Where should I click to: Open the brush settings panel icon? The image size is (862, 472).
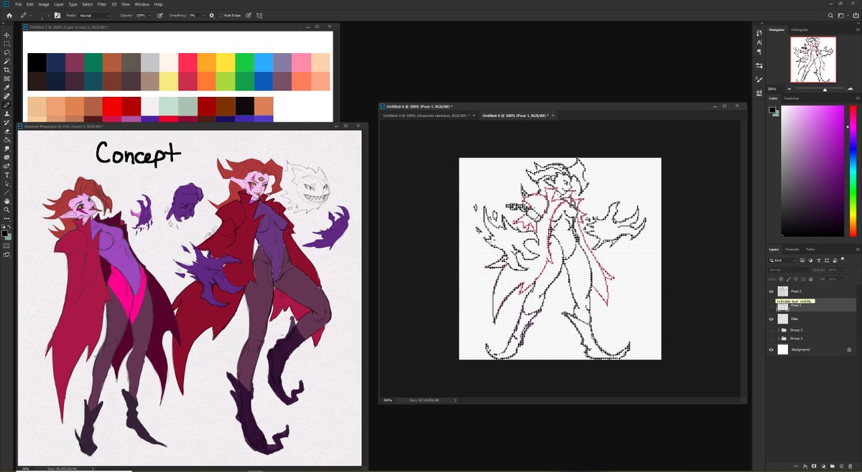pos(57,14)
